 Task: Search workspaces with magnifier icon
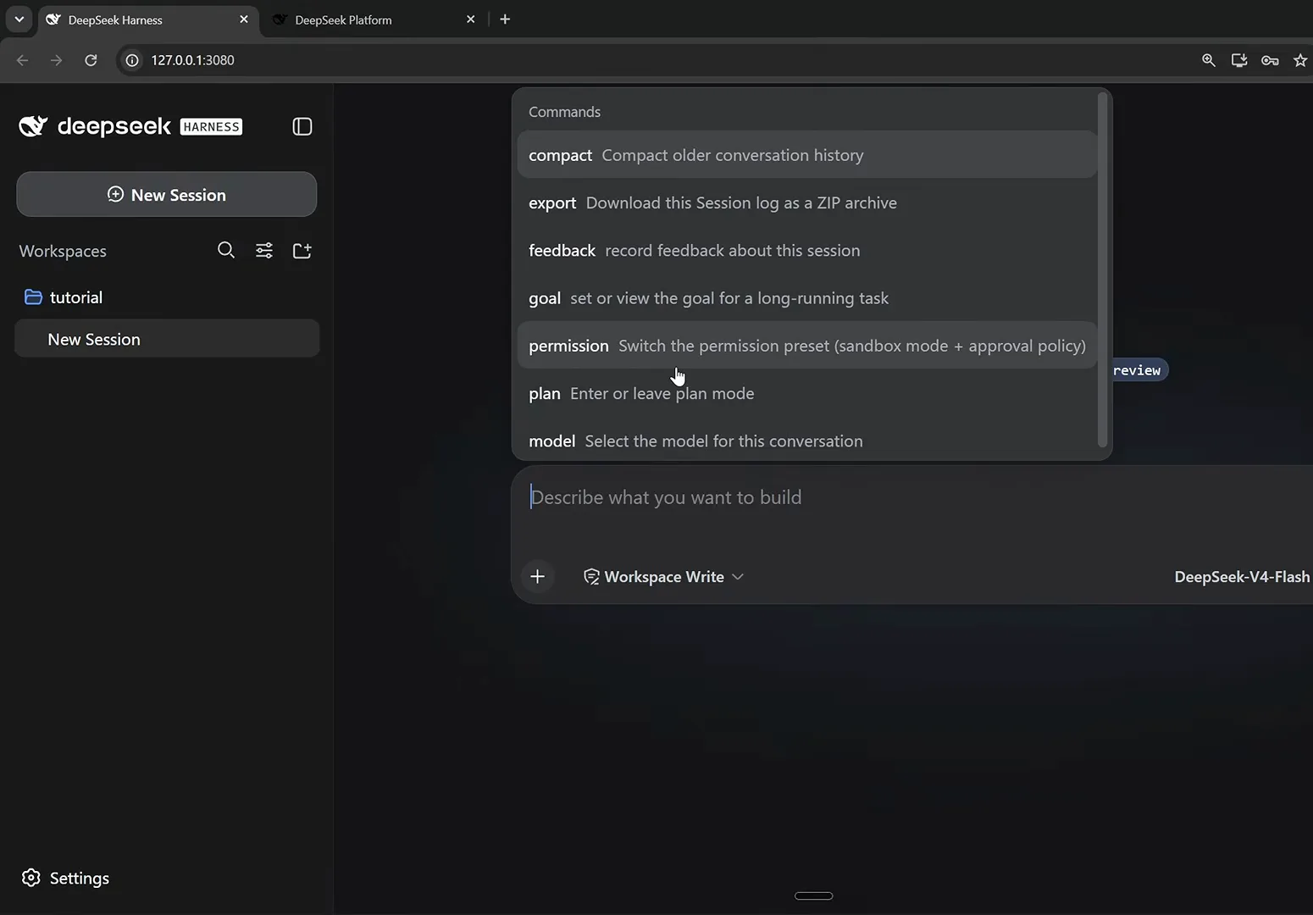pos(225,250)
